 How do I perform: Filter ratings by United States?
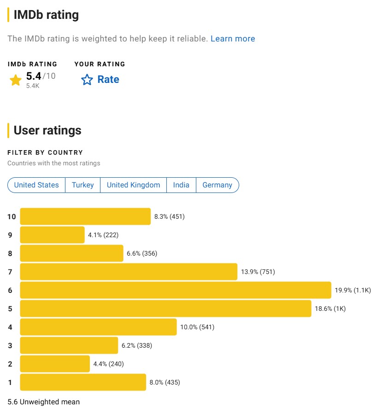click(x=36, y=185)
